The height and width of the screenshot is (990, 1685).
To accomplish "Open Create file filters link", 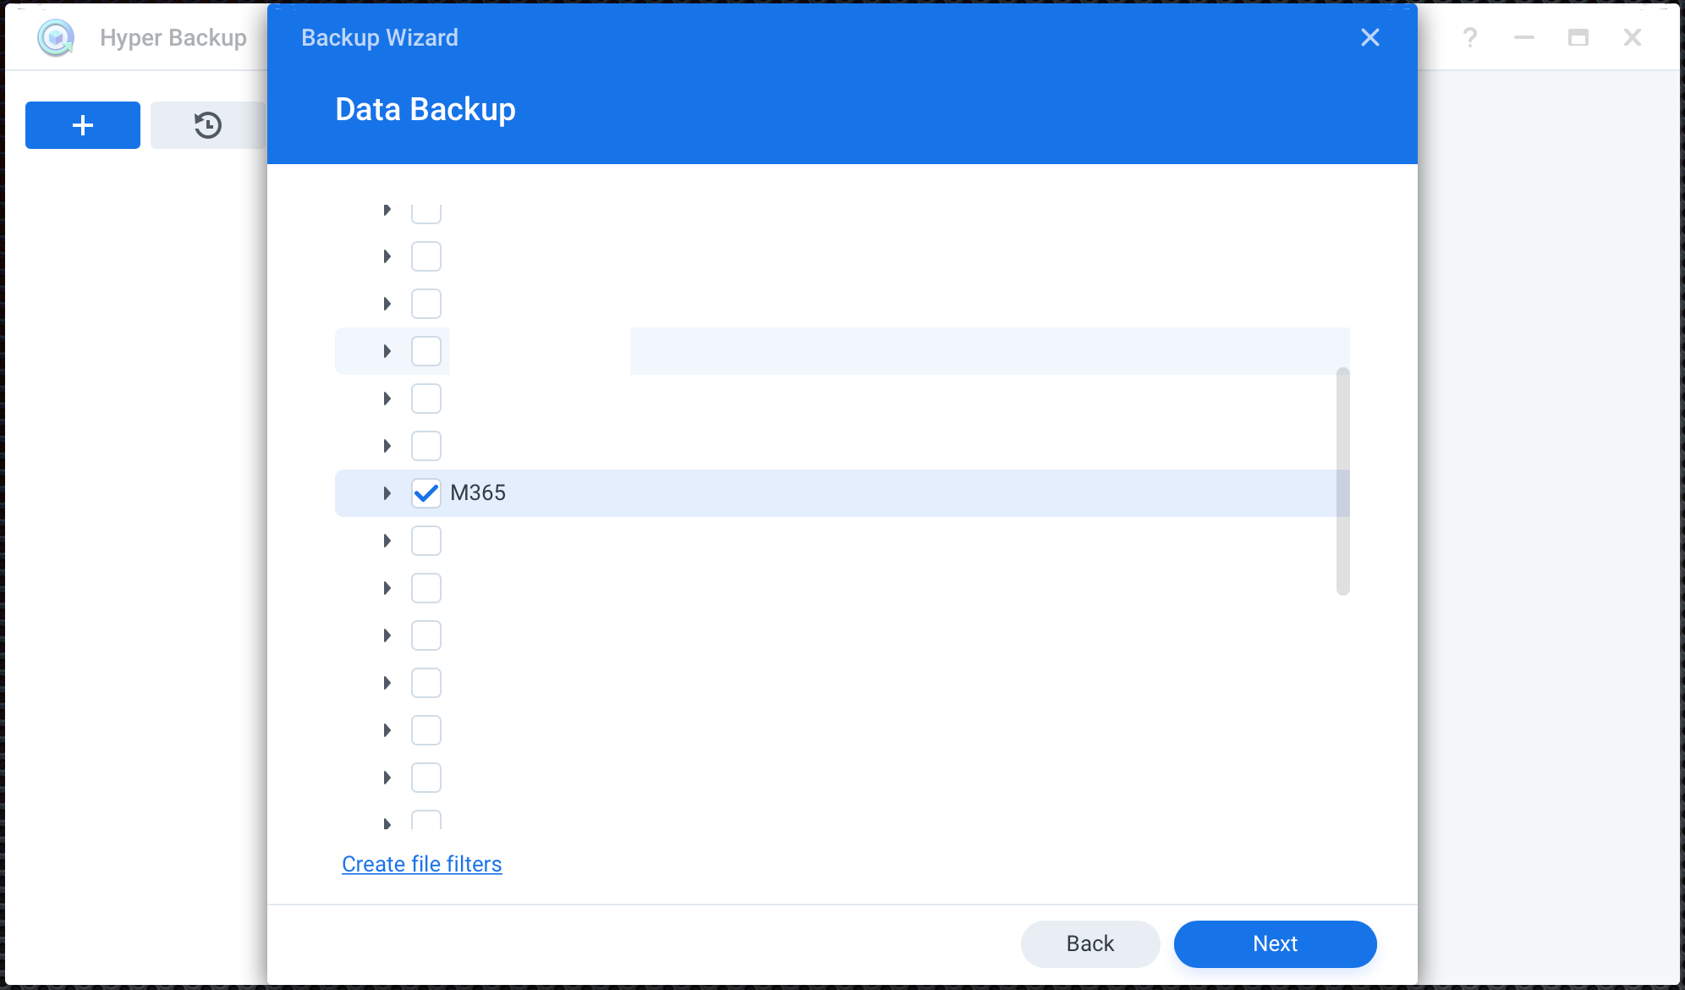I will click(422, 864).
